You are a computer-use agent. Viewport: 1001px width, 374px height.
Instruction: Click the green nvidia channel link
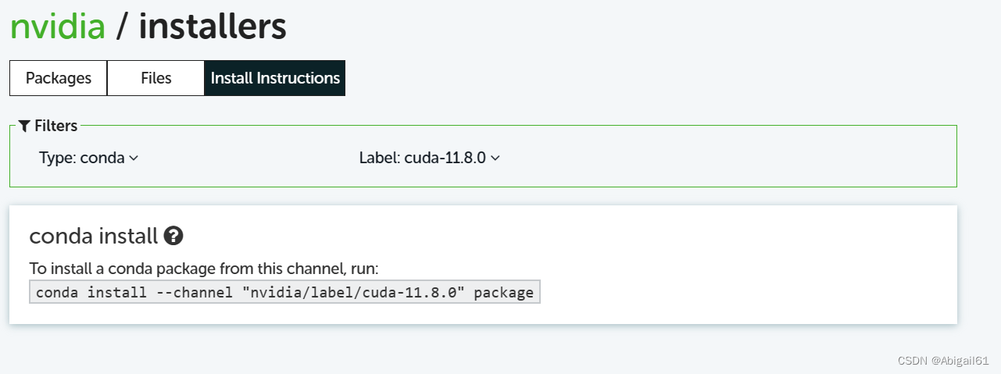click(x=57, y=26)
